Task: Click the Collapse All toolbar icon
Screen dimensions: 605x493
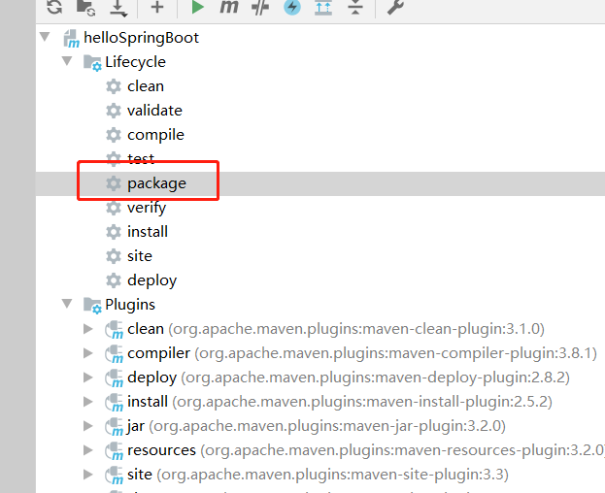Action: pos(355,8)
